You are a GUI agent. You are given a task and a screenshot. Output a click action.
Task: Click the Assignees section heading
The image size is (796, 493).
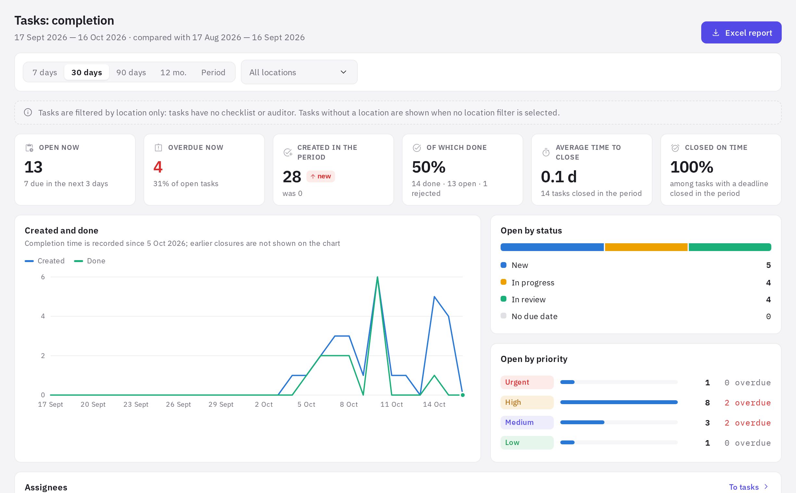click(x=46, y=487)
